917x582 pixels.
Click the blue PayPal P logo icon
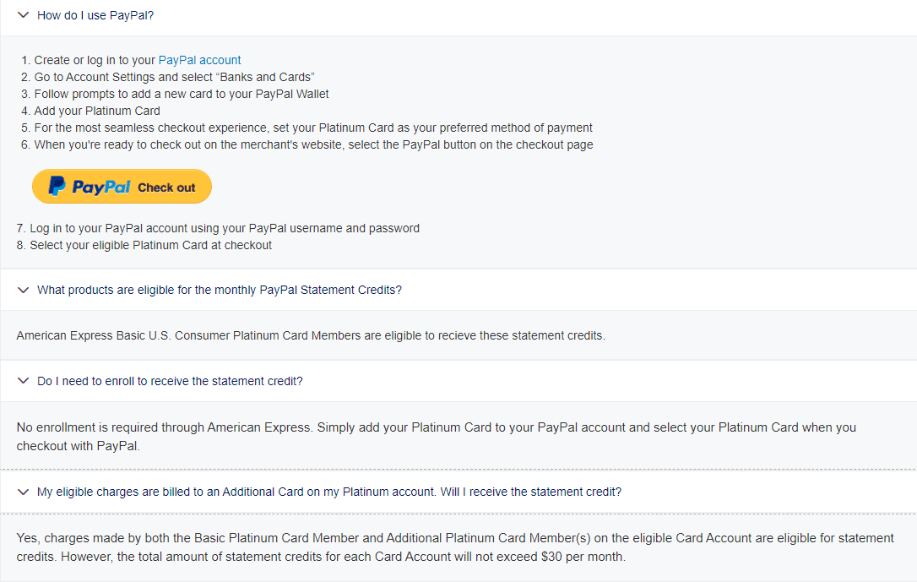point(57,187)
